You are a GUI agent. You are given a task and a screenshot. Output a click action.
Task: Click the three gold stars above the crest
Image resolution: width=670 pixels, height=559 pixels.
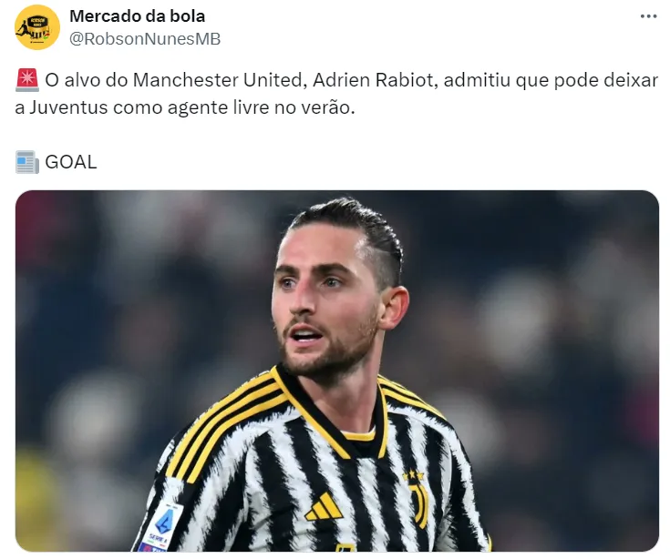[413, 475]
